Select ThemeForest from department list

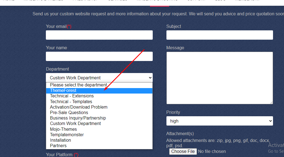pos(99,91)
